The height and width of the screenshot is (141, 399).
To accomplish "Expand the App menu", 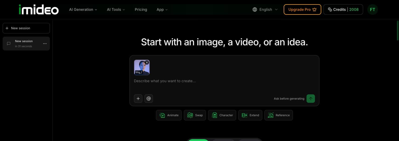I will coord(162,9).
